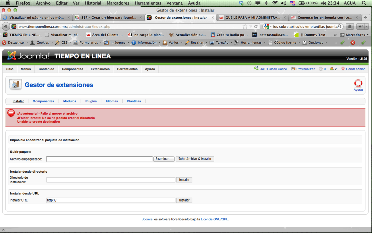Open the Marcadores bookmarks dropdown
Image resolution: width=372 pixels, height=233 pixels.
tap(354, 35)
